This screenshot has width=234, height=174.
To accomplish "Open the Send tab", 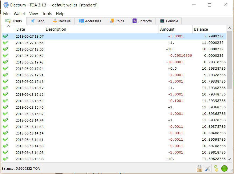I will coord(38,21).
